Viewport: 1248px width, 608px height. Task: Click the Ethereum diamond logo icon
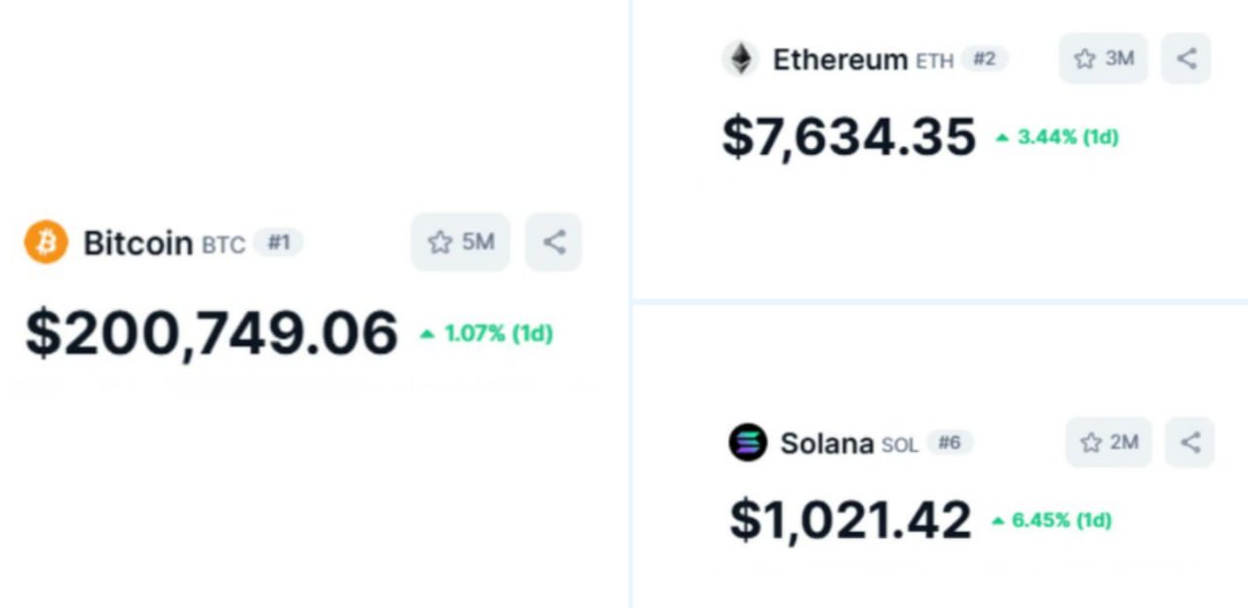click(741, 58)
